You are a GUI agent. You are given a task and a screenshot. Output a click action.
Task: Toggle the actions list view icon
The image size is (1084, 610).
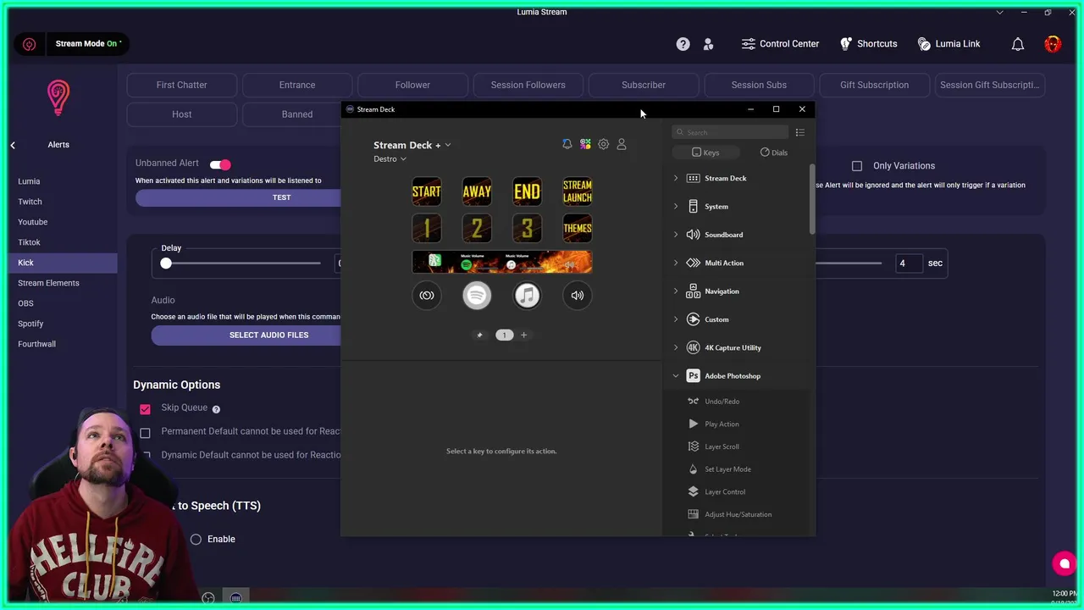pyautogui.click(x=800, y=132)
